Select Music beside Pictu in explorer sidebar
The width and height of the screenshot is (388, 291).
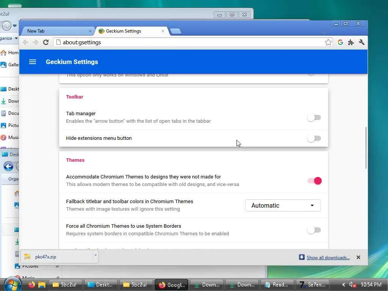point(9,137)
